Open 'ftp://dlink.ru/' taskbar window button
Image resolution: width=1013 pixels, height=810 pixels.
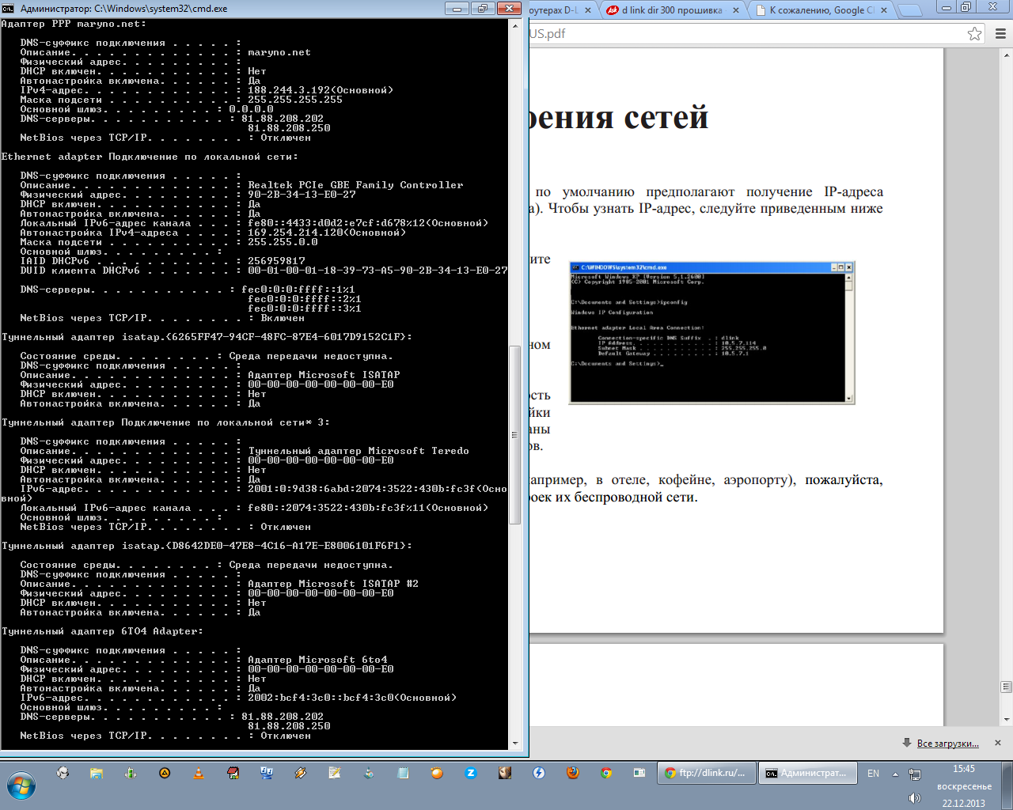click(705, 773)
